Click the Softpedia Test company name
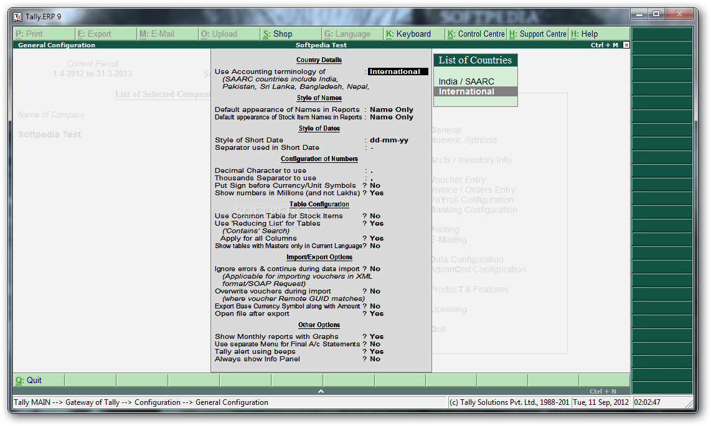 [50, 134]
